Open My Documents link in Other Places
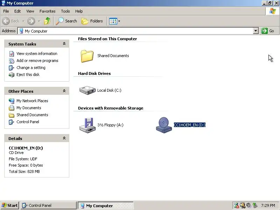 tap(29, 108)
